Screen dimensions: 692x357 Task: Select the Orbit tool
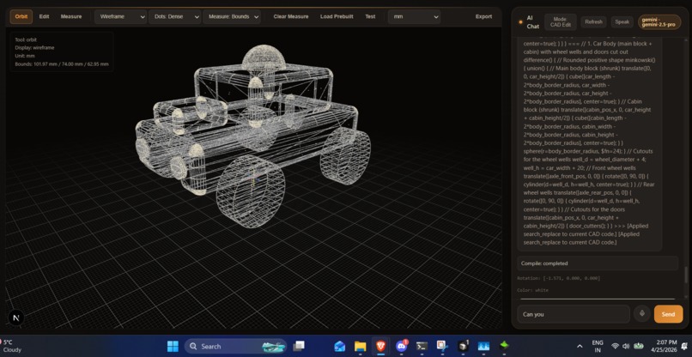(21, 17)
